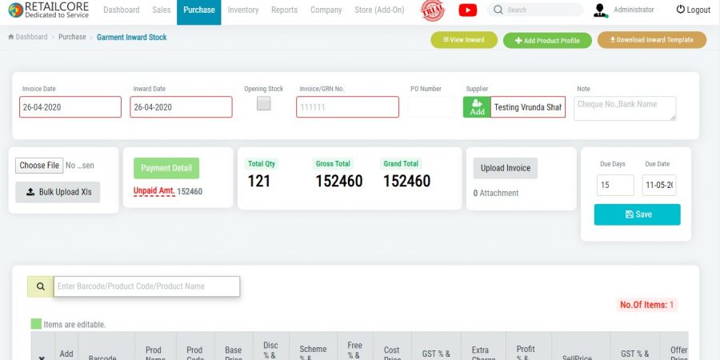720x360 pixels.
Task: Click the Total Qty value 121
Action: pos(259,181)
